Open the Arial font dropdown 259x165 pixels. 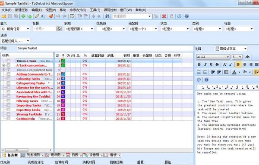[213, 57]
